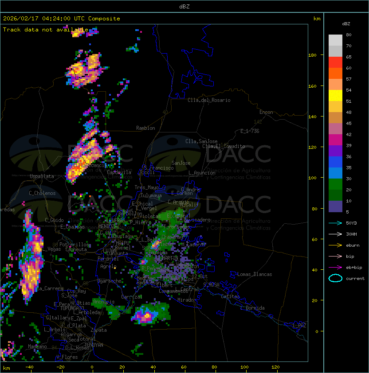
Task: Select the 'Ramblon' place label
Action: 145,128
